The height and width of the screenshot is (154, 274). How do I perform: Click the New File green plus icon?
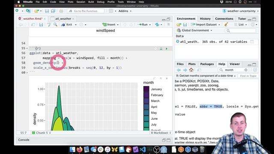coord(17,11)
